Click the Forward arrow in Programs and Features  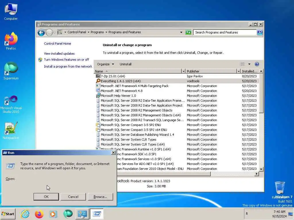coord(49,33)
